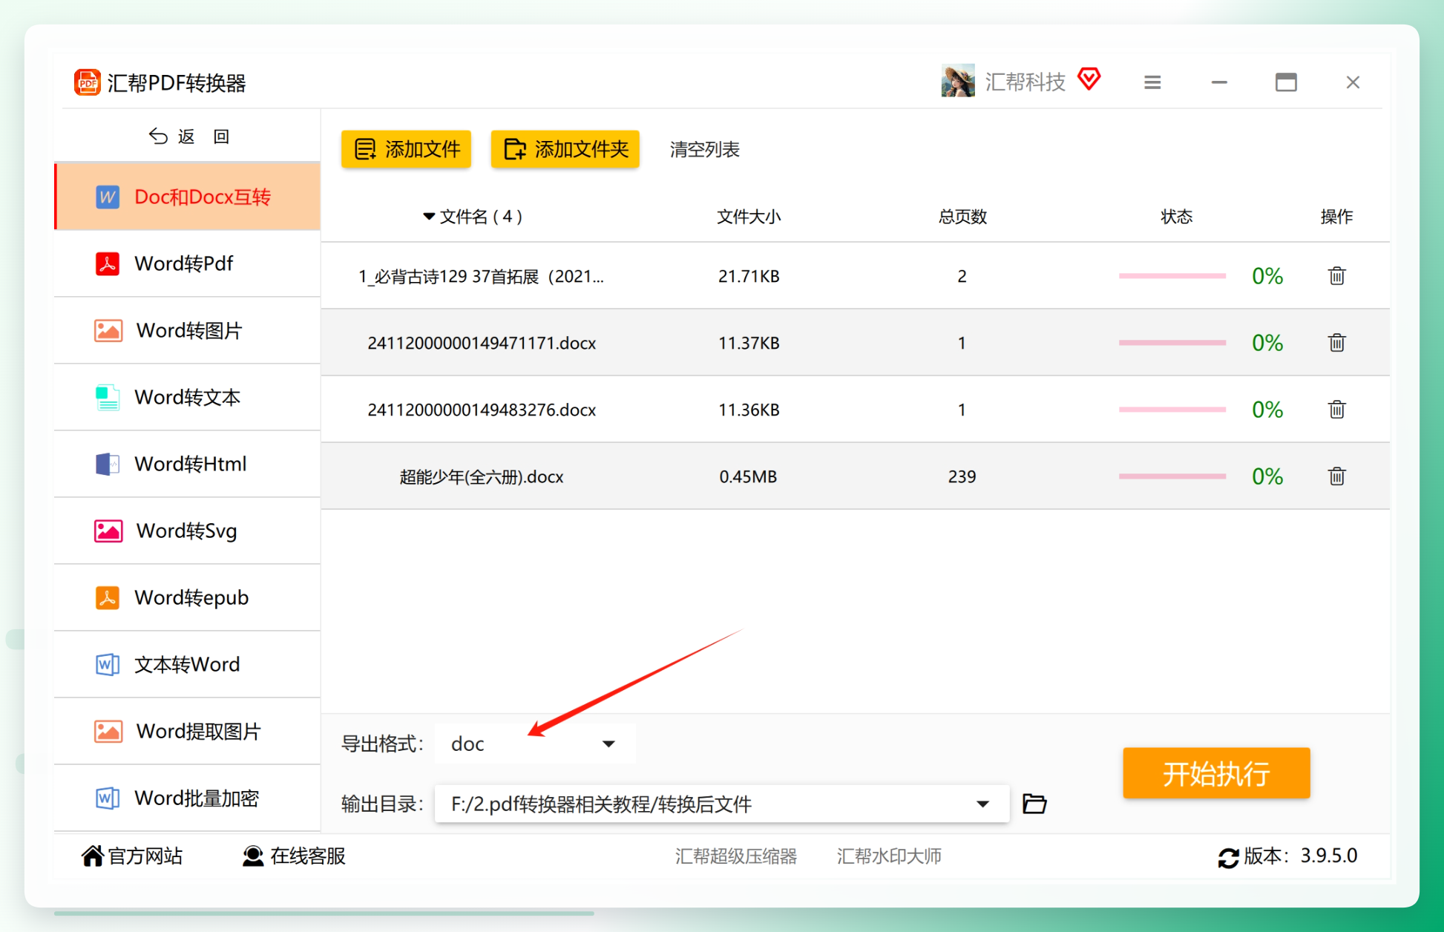The image size is (1444, 932).
Task: Click the Word转文本 document icon
Action: point(108,397)
